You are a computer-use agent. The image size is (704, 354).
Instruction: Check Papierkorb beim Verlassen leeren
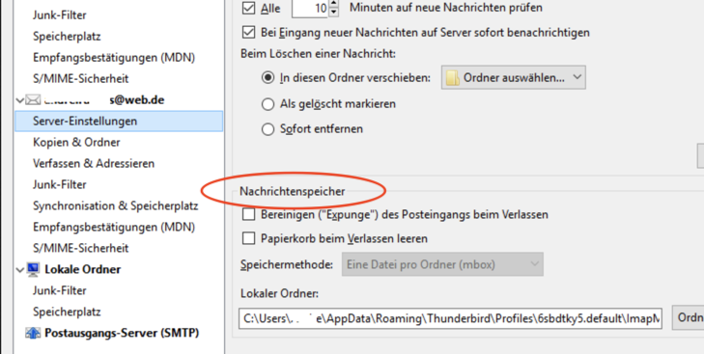tap(248, 238)
